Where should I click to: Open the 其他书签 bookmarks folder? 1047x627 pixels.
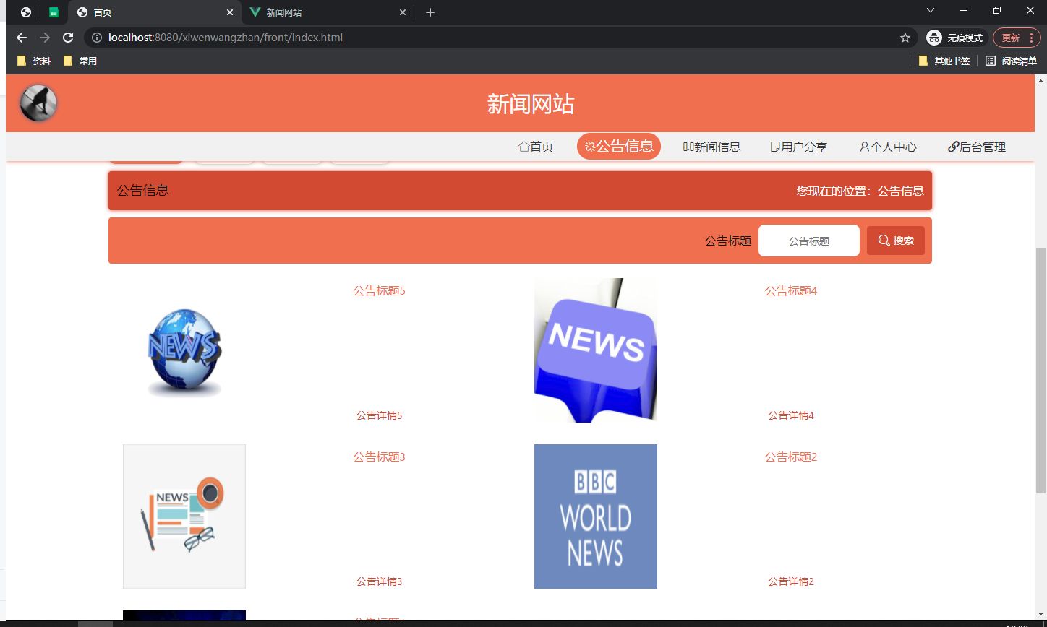point(944,61)
